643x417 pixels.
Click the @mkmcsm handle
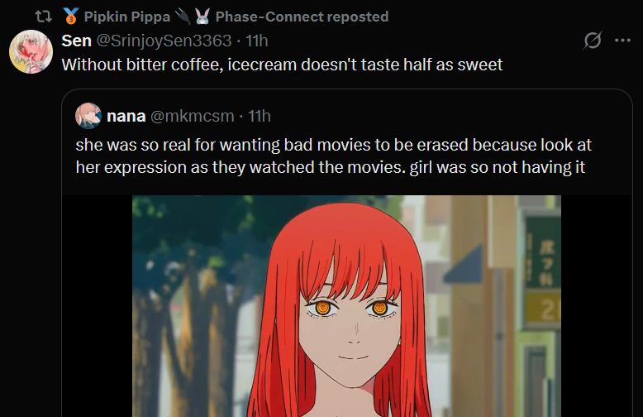tap(193, 116)
